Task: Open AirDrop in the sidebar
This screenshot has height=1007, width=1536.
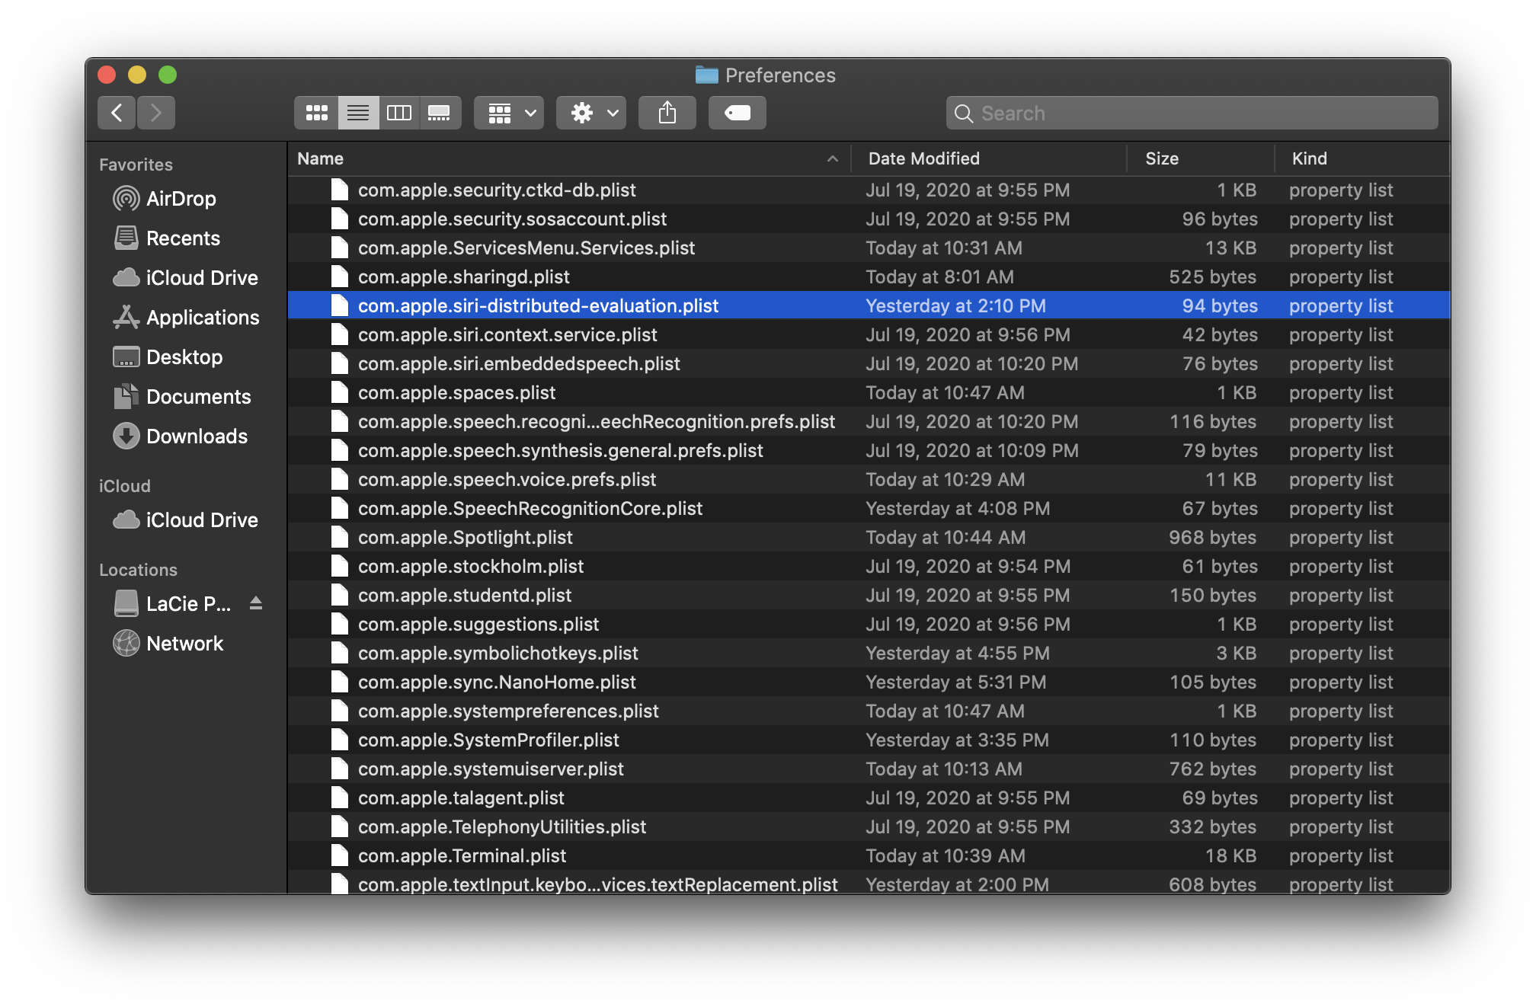Action: (181, 199)
